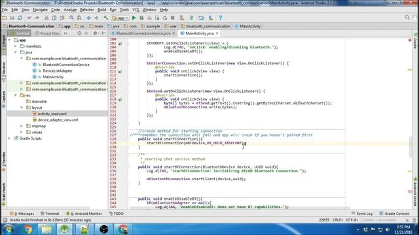Open the Gradle Console

tap(394, 213)
